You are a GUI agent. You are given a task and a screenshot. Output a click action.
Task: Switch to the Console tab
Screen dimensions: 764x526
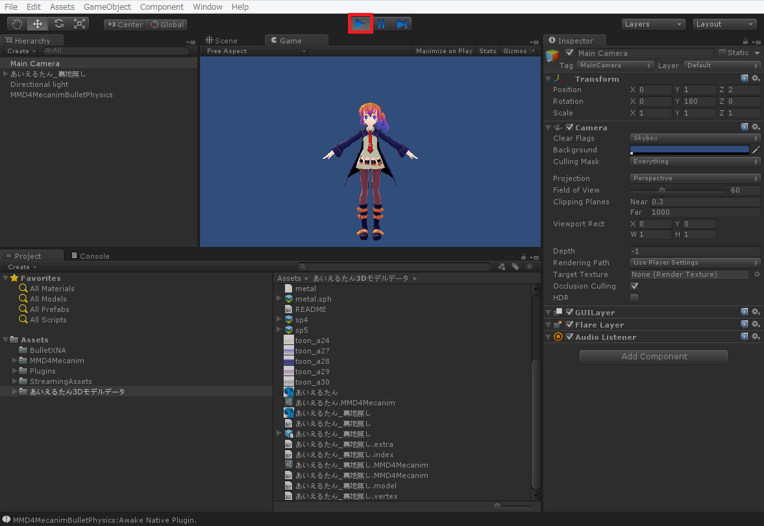(x=90, y=256)
